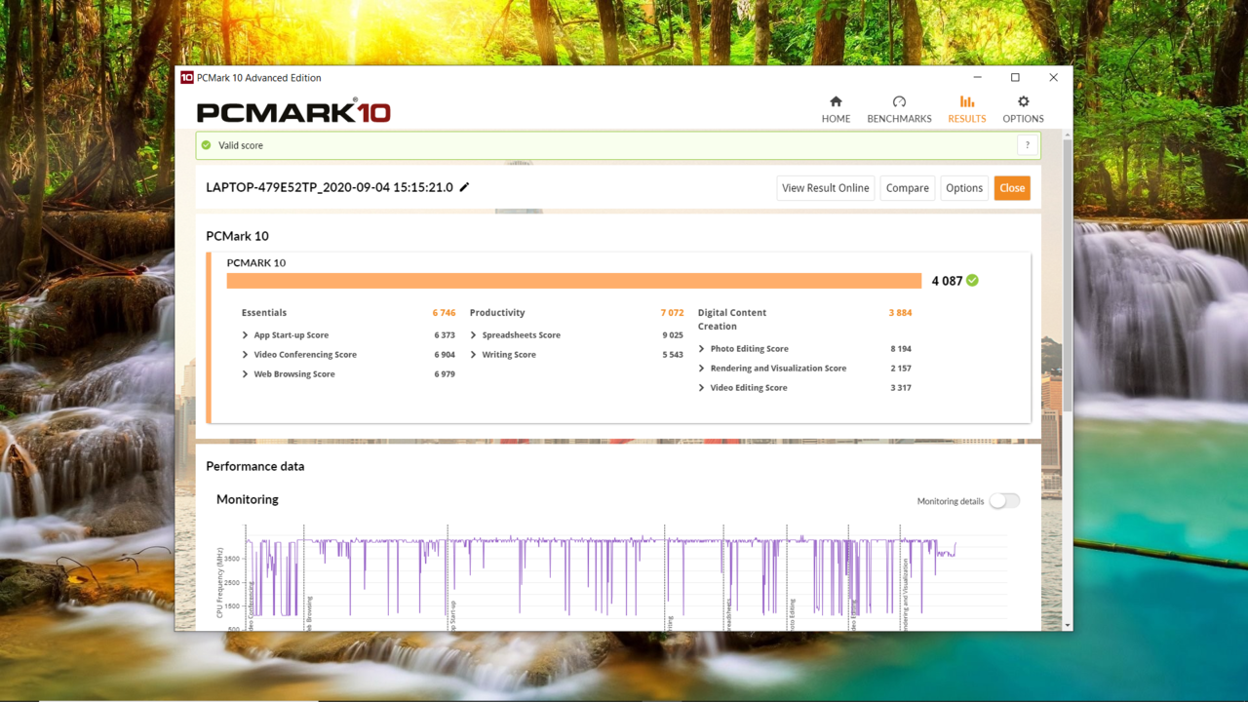This screenshot has height=702, width=1248.
Task: Click the App Start-up value 6 373
Action: (445, 335)
